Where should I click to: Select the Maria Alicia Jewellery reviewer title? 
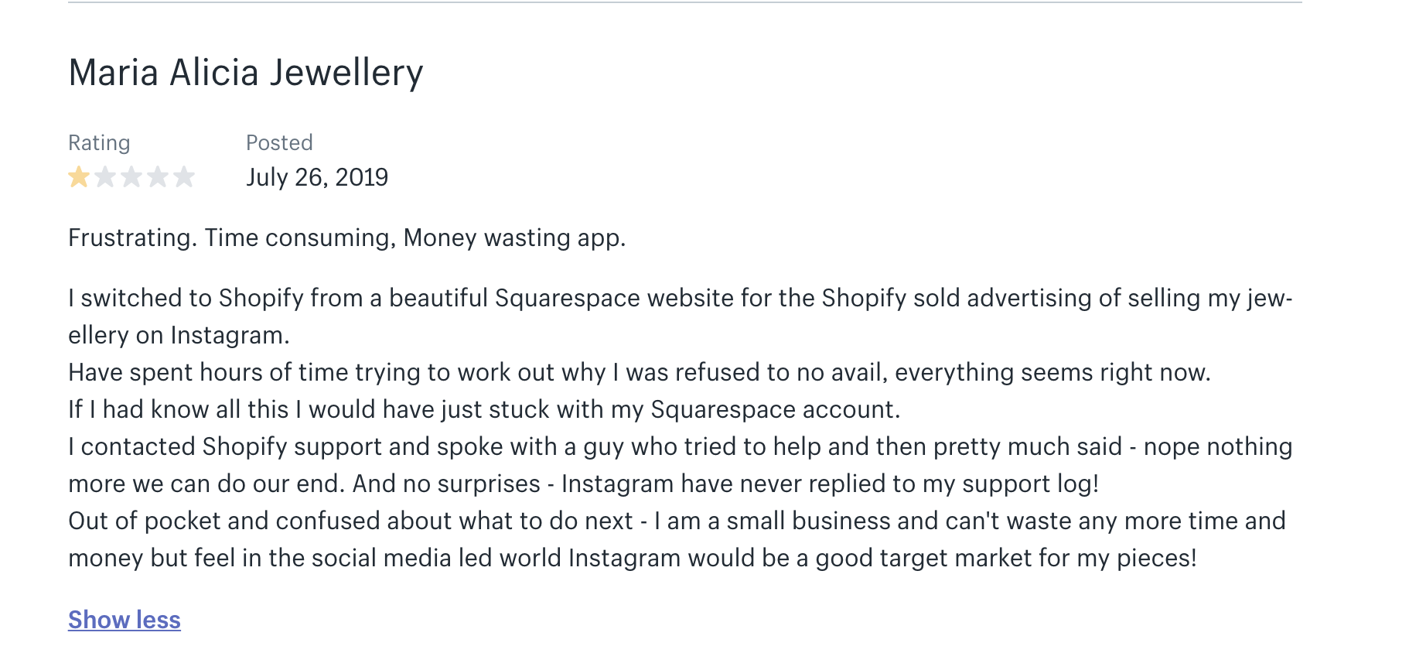click(x=246, y=73)
